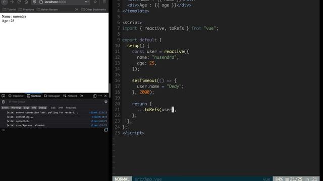The height and width of the screenshot is (181, 323).
Task: Click the "Name : nusendra" text on the page
Action: point(14,17)
